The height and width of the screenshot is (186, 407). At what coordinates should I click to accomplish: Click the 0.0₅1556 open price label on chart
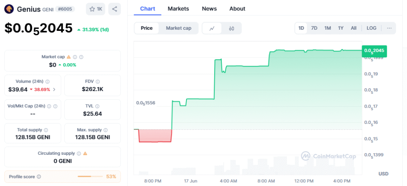(145, 103)
